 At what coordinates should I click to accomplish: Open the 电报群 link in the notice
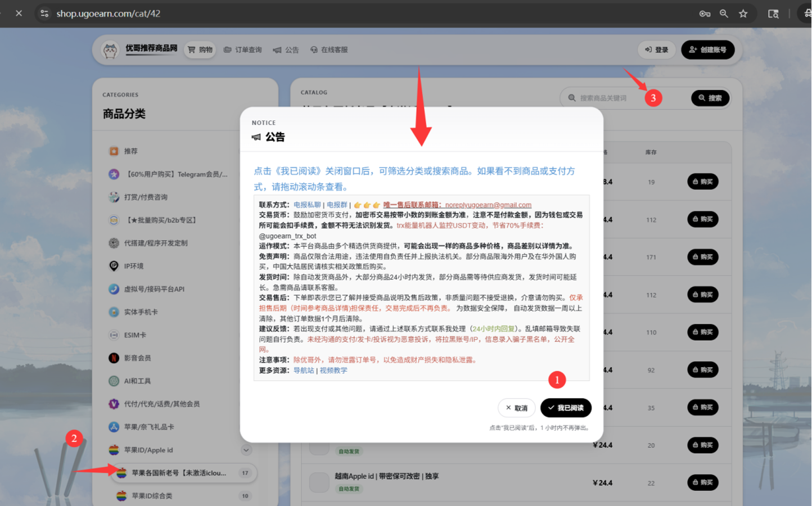coord(337,205)
